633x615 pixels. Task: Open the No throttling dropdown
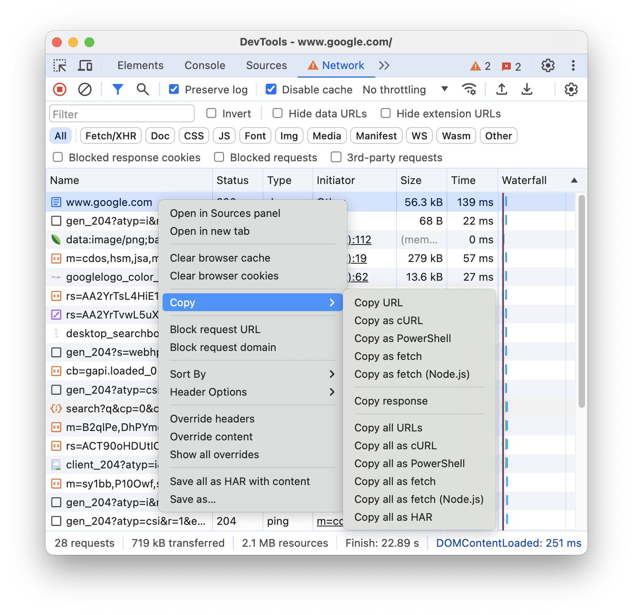pyautogui.click(x=405, y=89)
